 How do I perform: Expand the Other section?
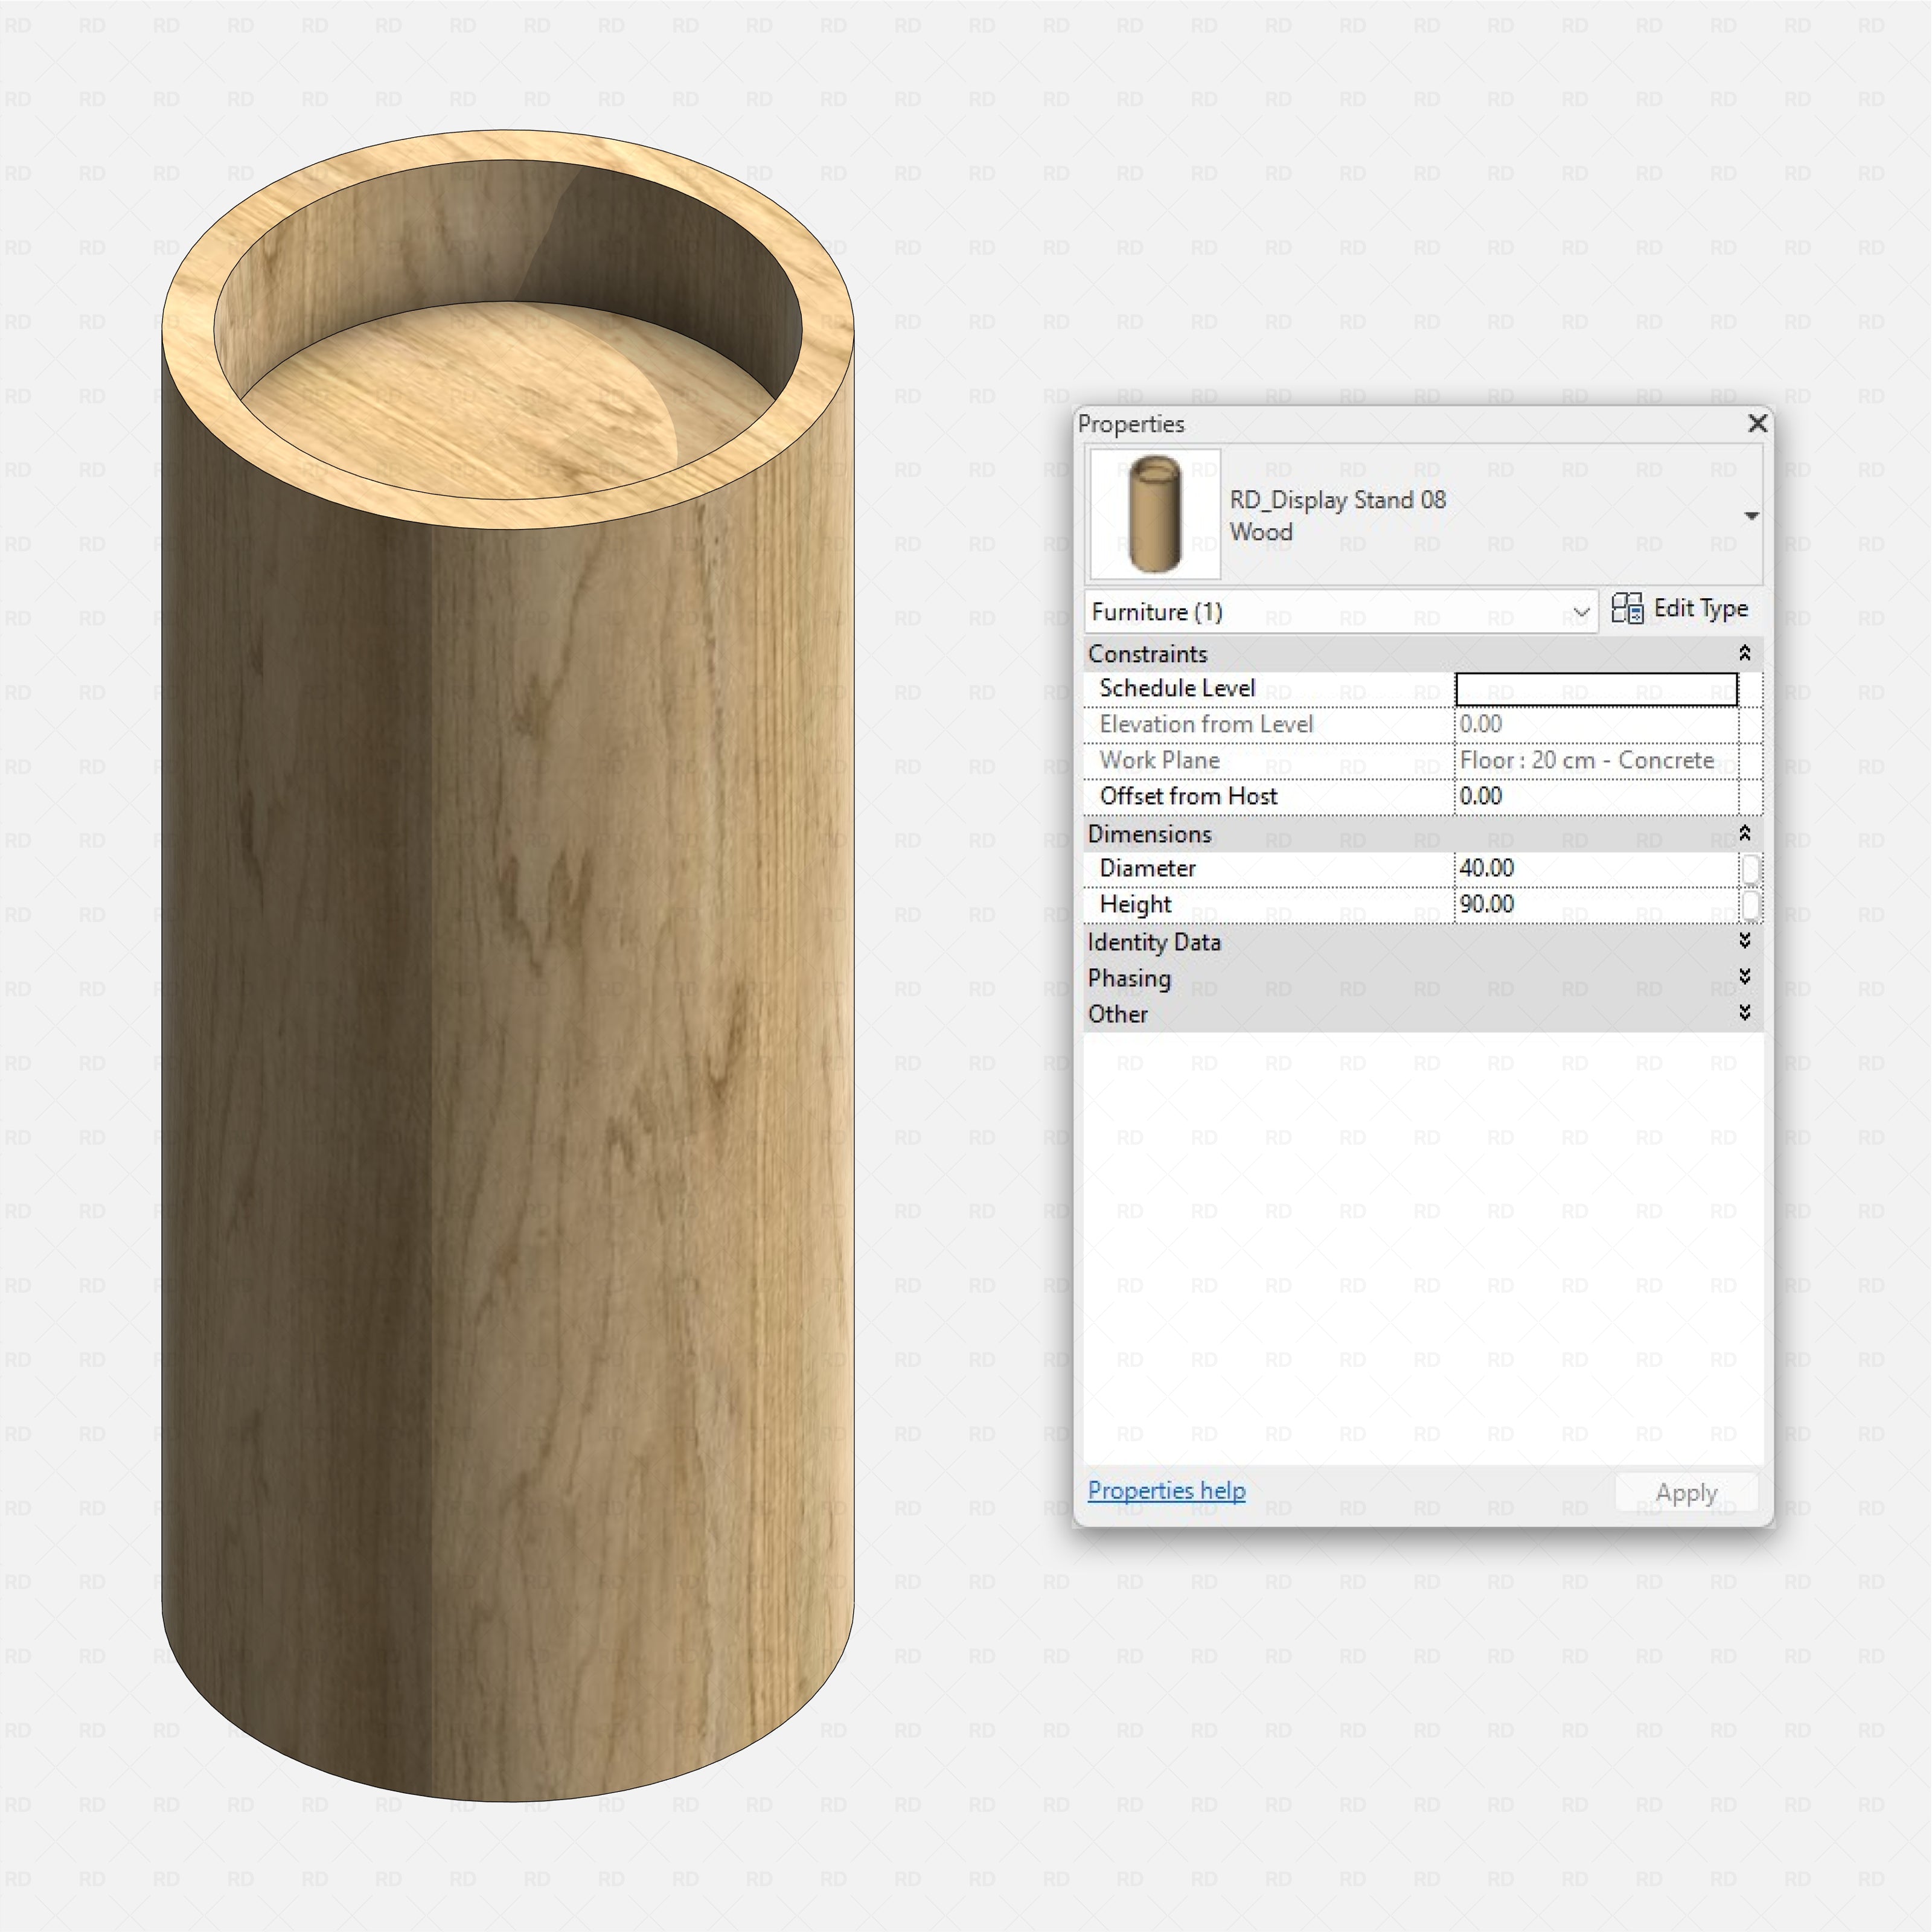point(1744,1013)
